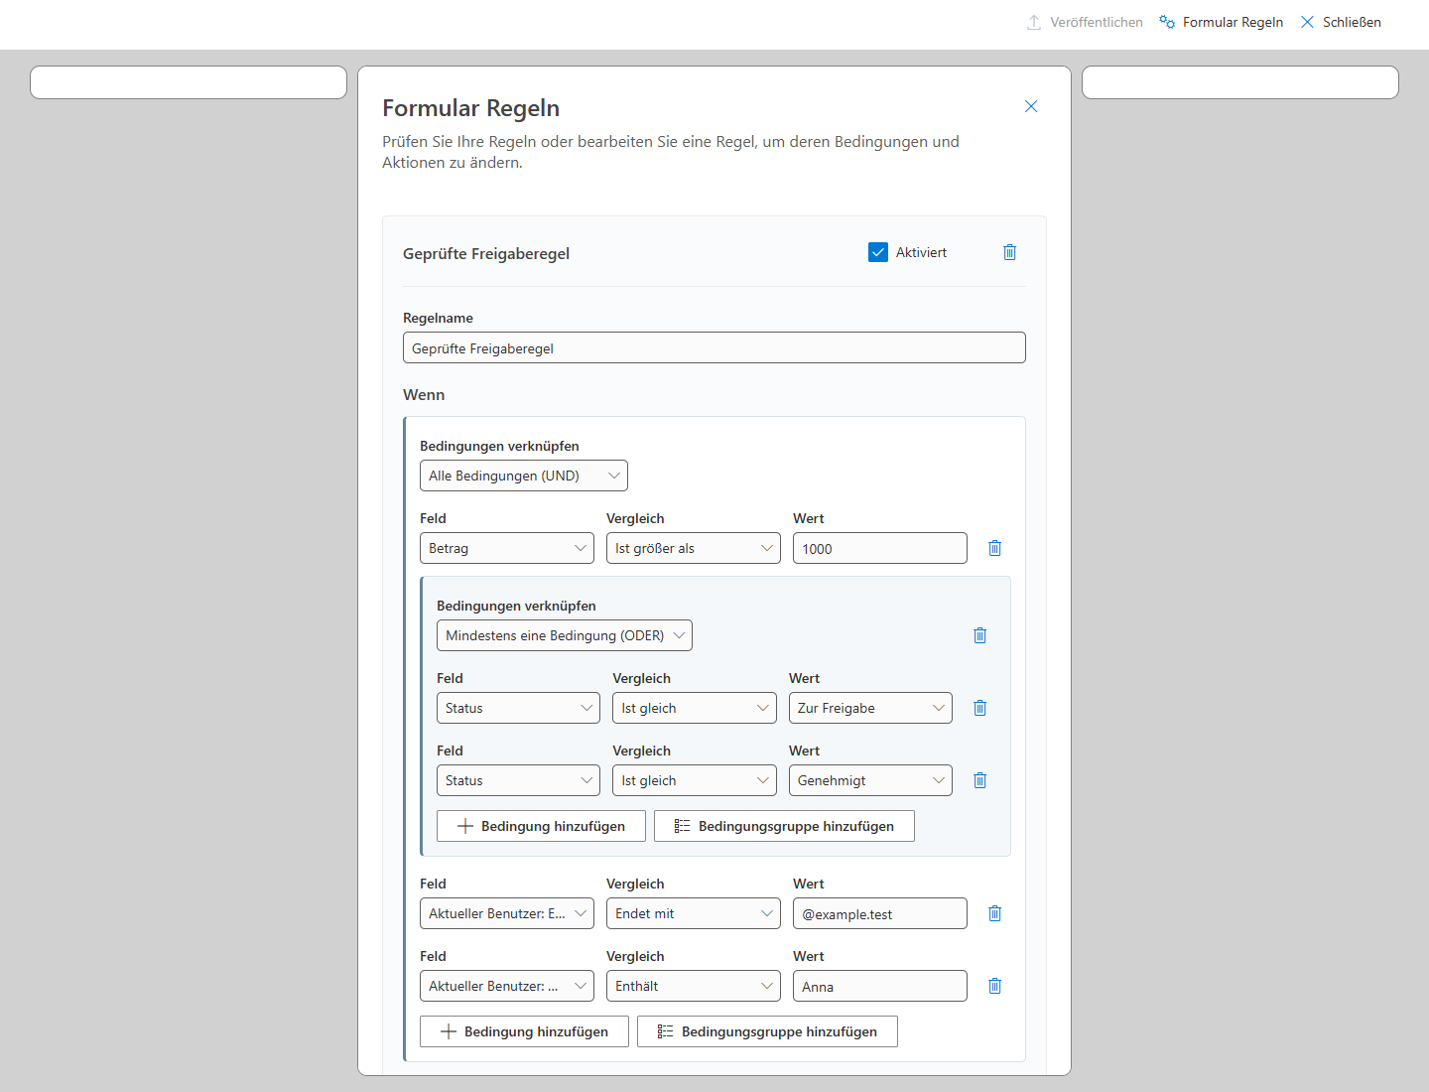
Task: Delete the Anna condition row
Action: pos(994,986)
